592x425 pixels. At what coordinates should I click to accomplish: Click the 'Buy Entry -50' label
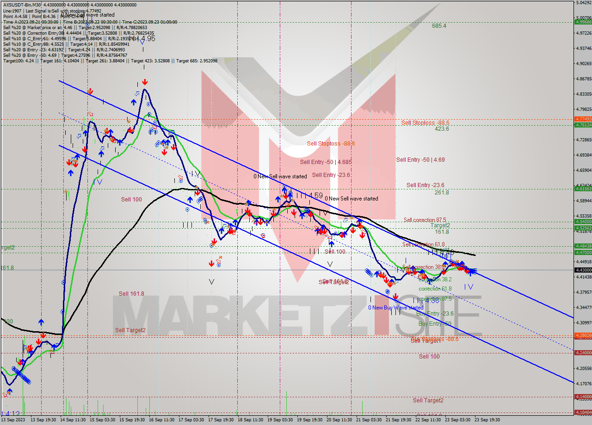click(435, 324)
